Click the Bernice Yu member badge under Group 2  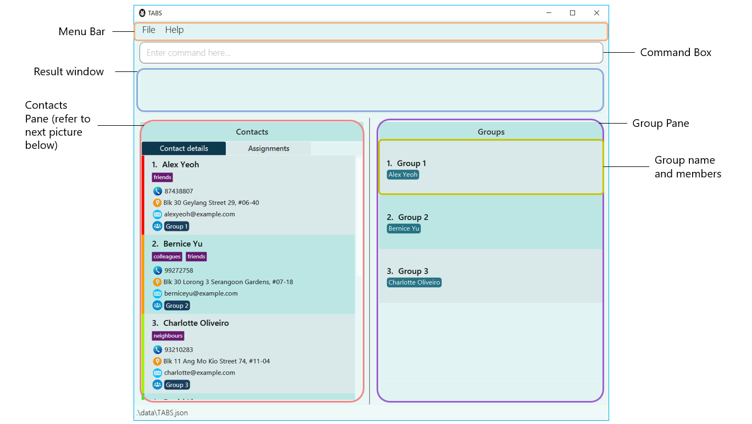tap(403, 228)
